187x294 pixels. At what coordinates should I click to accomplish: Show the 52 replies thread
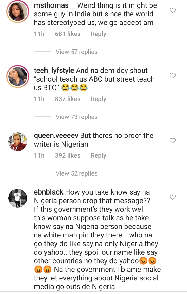coord(76,173)
